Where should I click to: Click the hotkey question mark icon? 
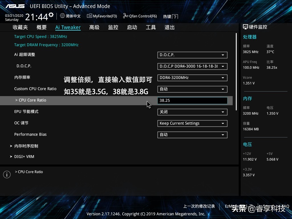[x=175, y=17]
